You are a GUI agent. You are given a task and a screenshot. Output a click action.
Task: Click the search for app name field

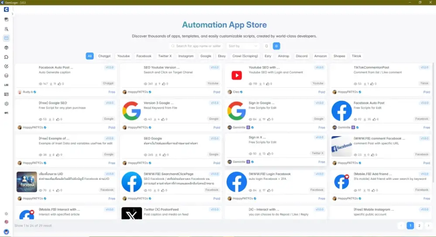[198, 46]
